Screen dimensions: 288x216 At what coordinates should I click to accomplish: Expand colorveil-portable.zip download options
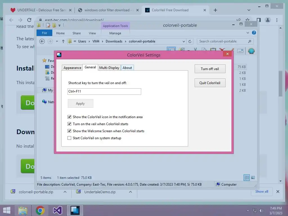click(65, 192)
